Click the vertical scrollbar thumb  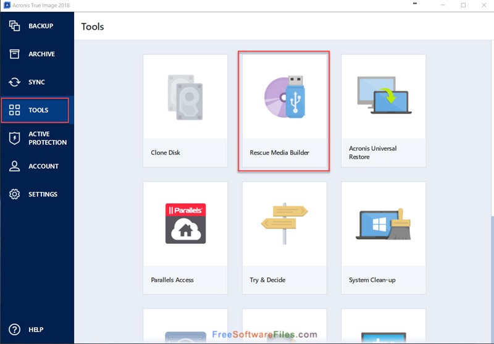point(492,279)
